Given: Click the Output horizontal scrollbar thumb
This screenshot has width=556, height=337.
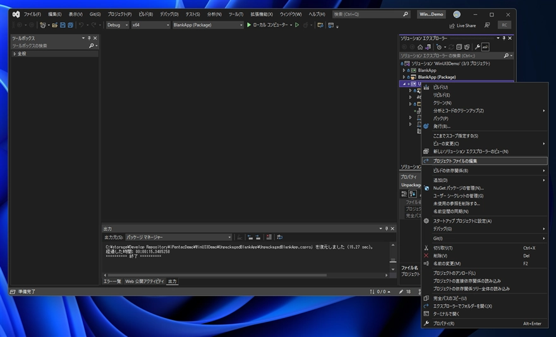Looking at the screenshot, I should (217, 275).
